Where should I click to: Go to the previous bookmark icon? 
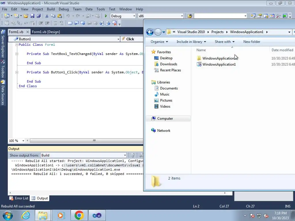coord(76,23)
